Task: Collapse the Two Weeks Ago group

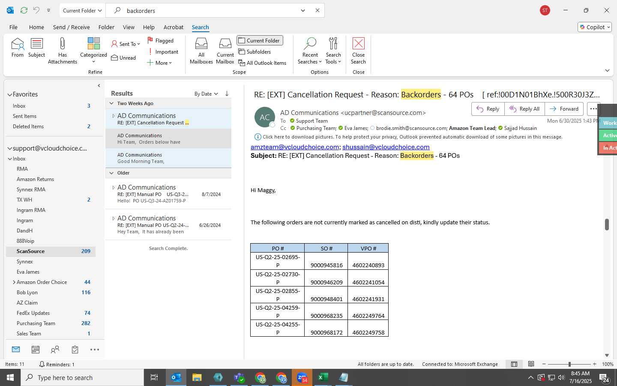Action: [x=111, y=103]
